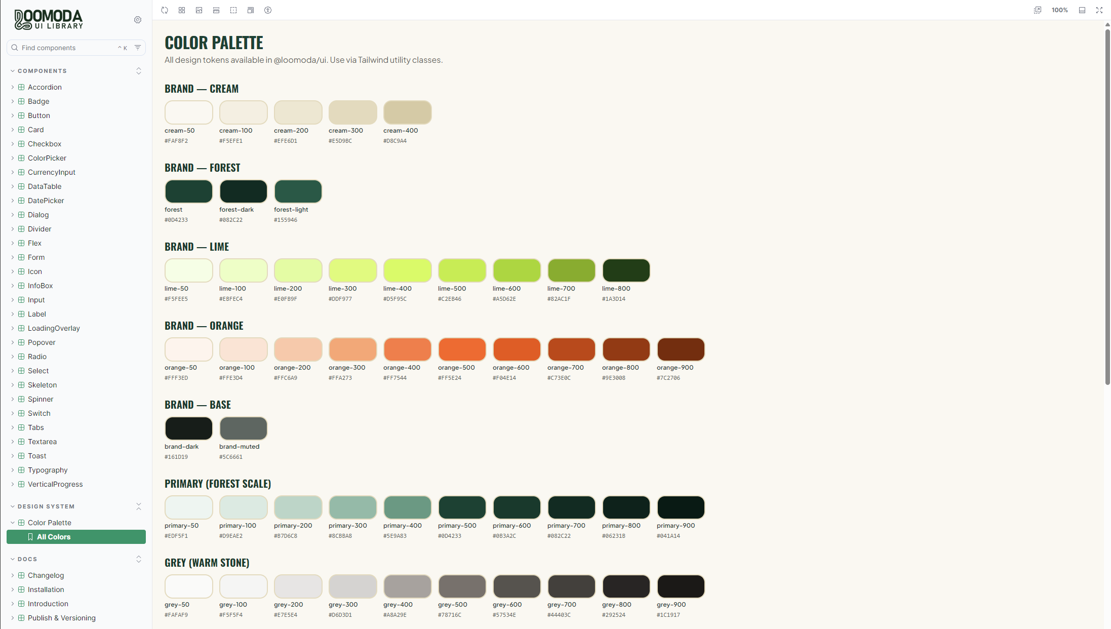Enter fullscreen with the expand icon
1111x629 pixels.
pyautogui.click(x=1099, y=10)
